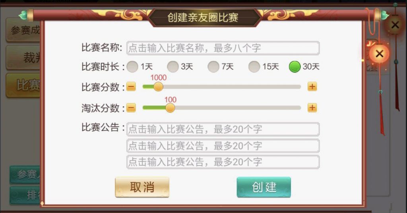
Task: Click the first 比赛公告 input line
Action: 223,129
